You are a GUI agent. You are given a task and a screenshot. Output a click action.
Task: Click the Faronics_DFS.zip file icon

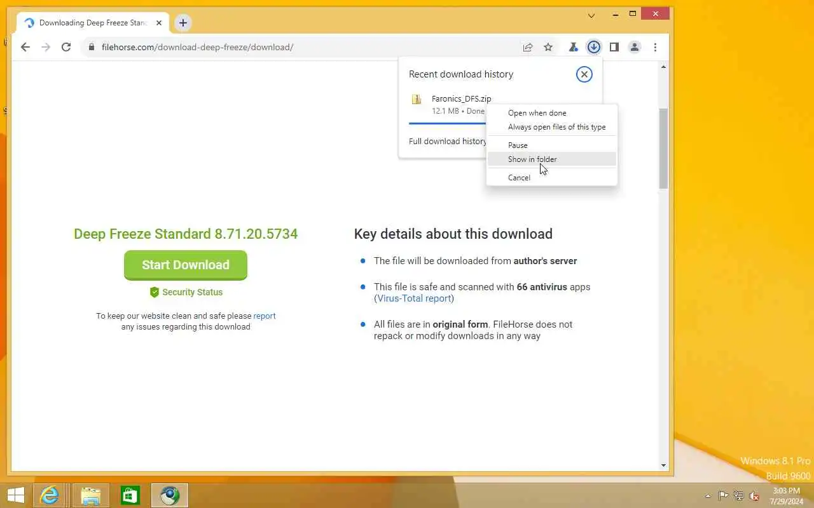pyautogui.click(x=417, y=99)
